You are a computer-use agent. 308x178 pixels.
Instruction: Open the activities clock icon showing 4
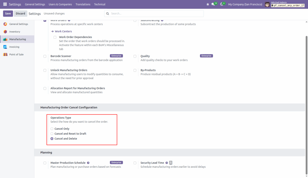pos(222,4)
